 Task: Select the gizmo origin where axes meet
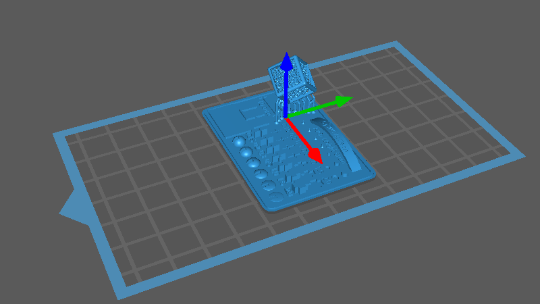pyautogui.click(x=287, y=119)
